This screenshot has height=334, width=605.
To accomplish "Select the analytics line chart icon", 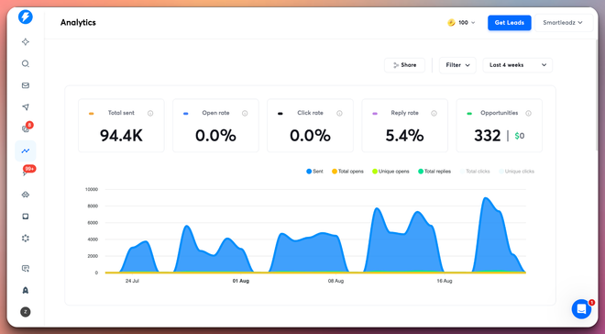I will (26, 151).
